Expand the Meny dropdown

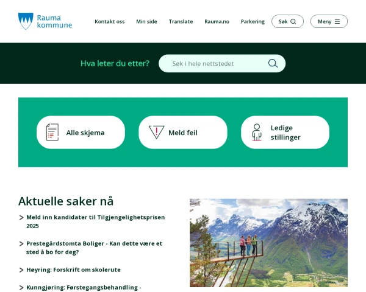click(x=329, y=21)
